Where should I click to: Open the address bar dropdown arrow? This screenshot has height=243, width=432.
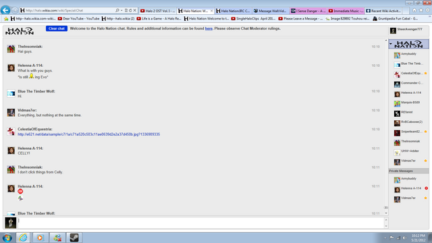coord(122,11)
